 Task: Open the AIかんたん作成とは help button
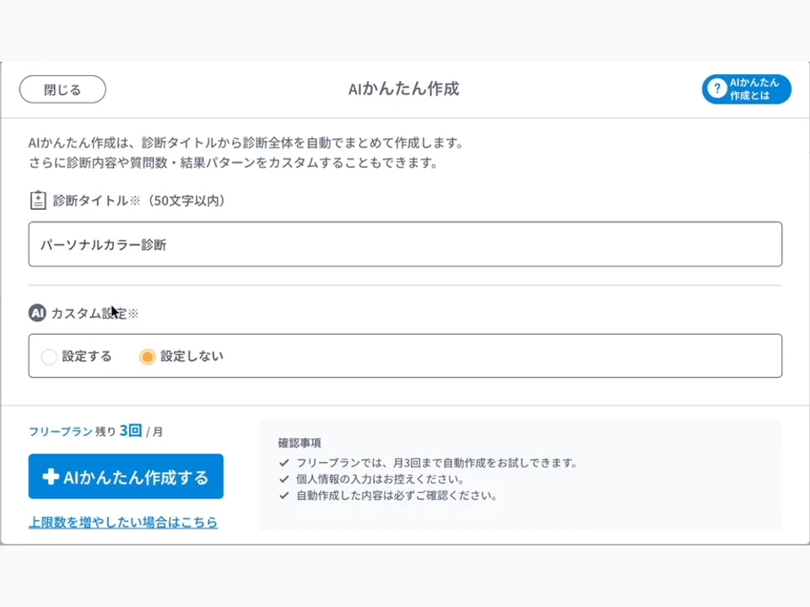(747, 89)
